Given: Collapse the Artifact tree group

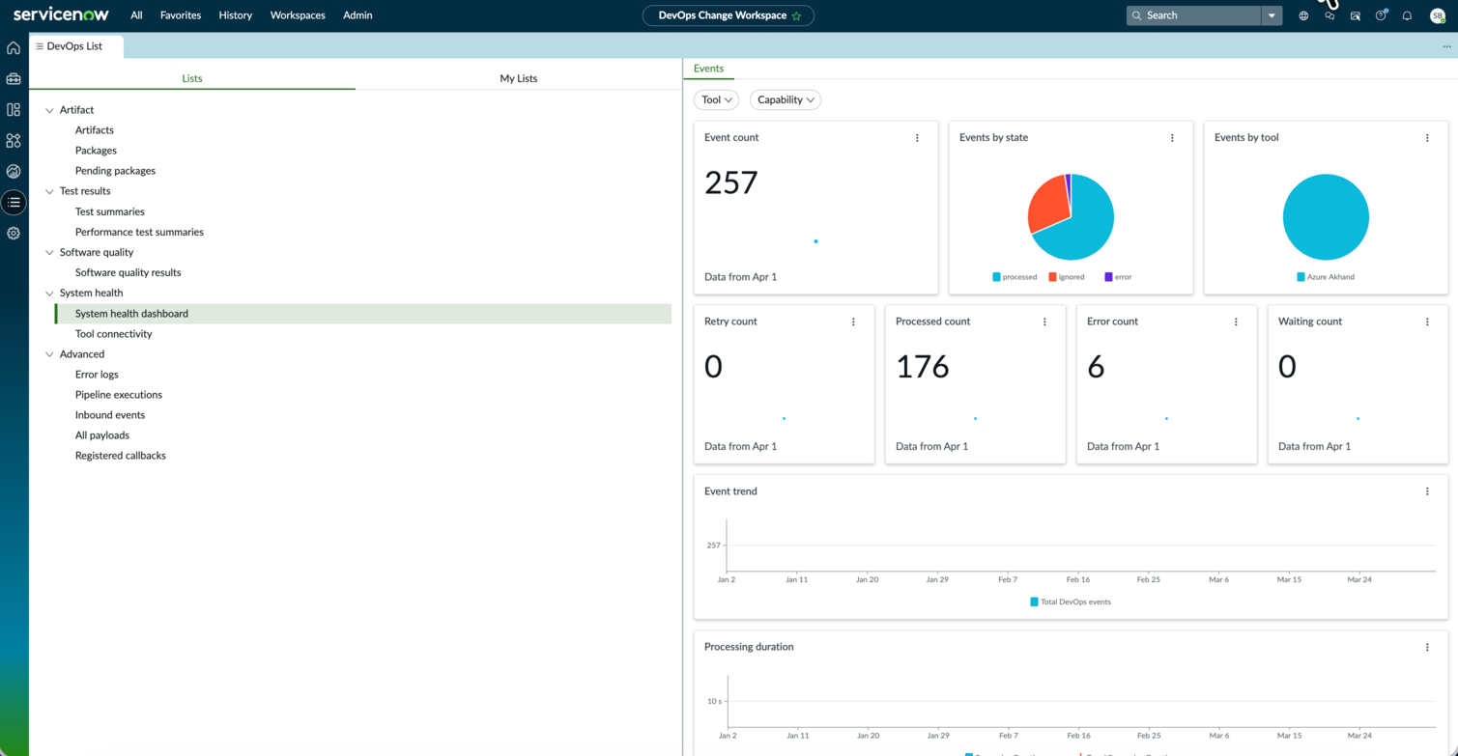Looking at the screenshot, I should (50, 110).
